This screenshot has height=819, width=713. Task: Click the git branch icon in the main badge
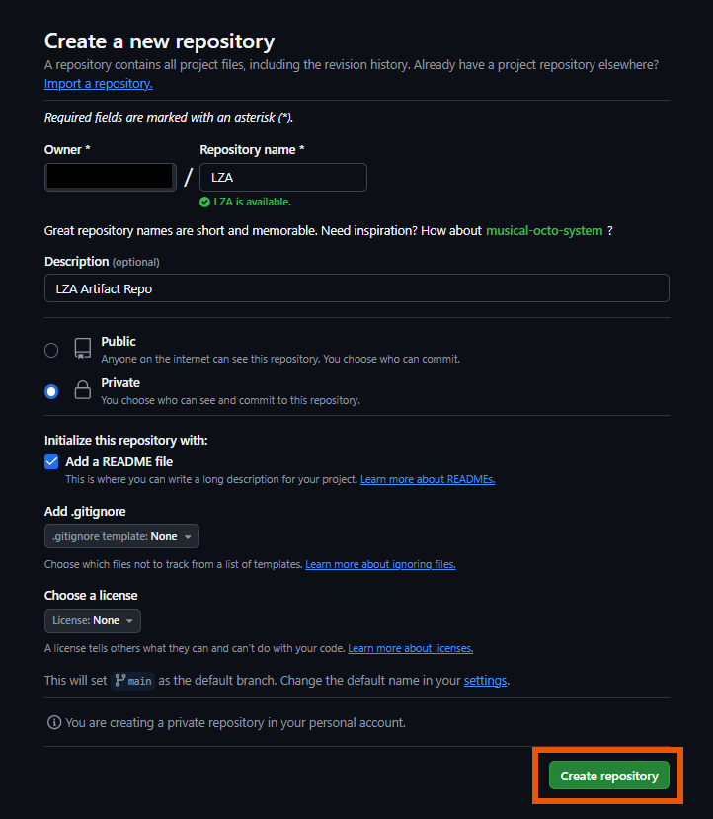120,680
